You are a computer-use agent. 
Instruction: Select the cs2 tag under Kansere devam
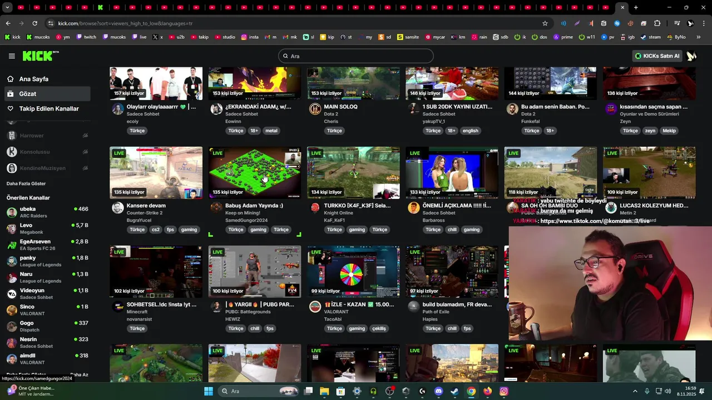click(156, 229)
